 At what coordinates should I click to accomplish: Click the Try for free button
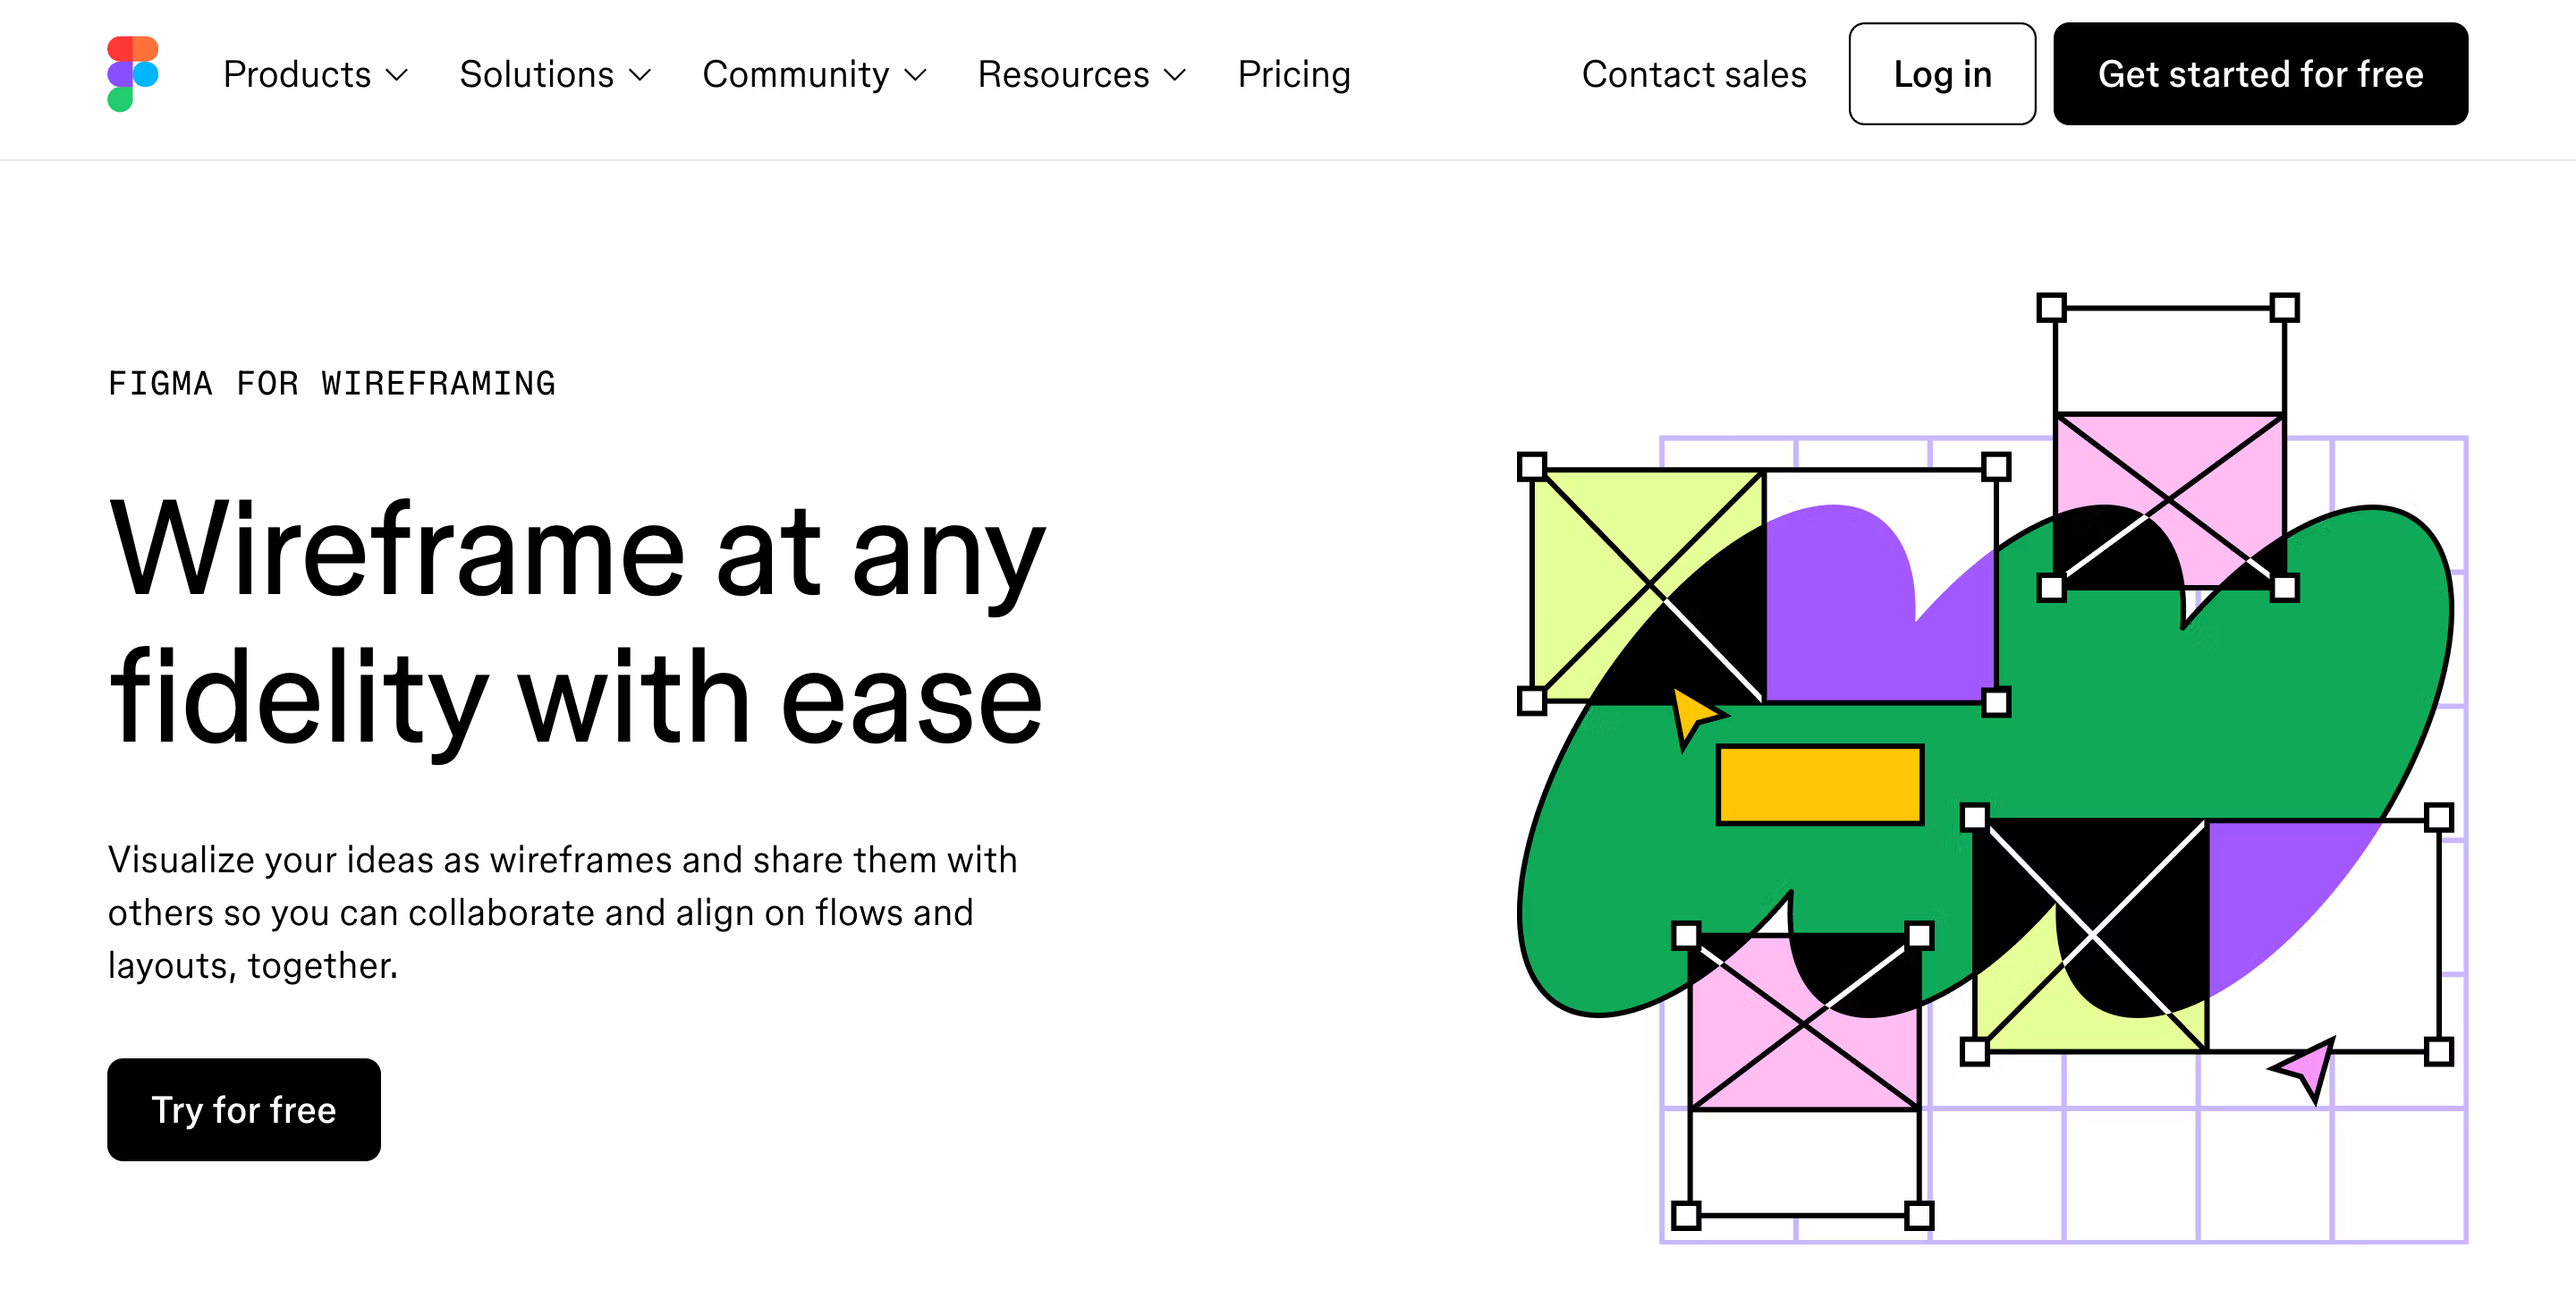click(243, 1110)
